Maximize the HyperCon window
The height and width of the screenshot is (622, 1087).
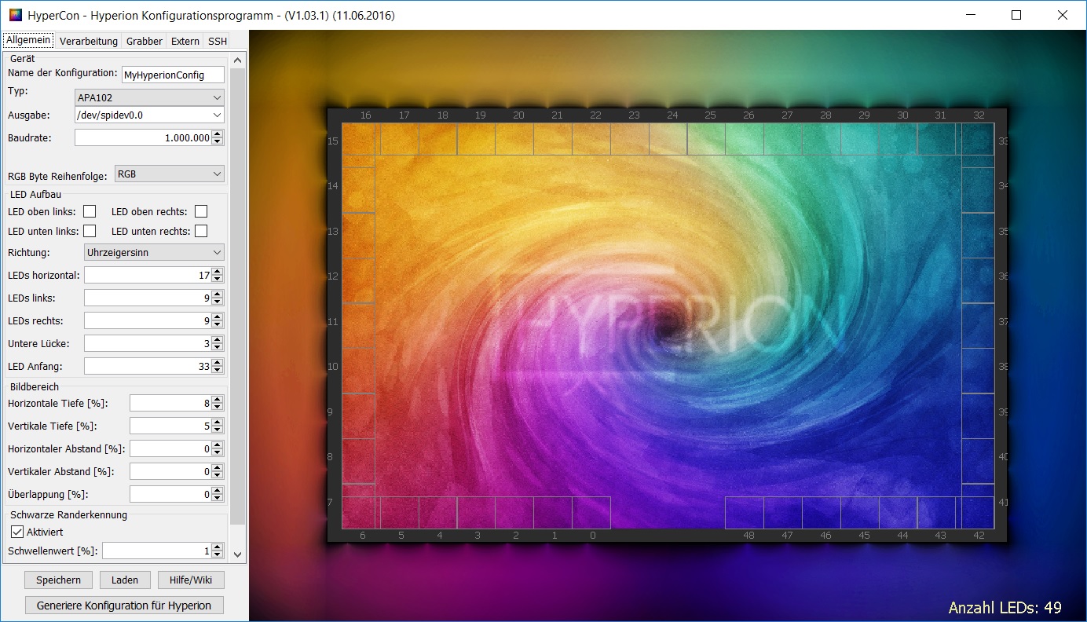pos(1016,15)
